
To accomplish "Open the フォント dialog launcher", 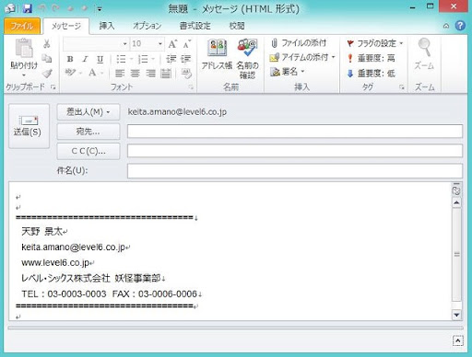I will (x=191, y=87).
